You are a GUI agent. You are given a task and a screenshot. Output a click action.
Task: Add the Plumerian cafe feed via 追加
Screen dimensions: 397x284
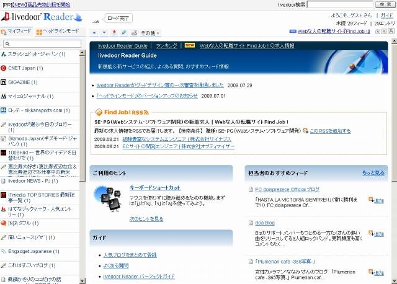377,273
